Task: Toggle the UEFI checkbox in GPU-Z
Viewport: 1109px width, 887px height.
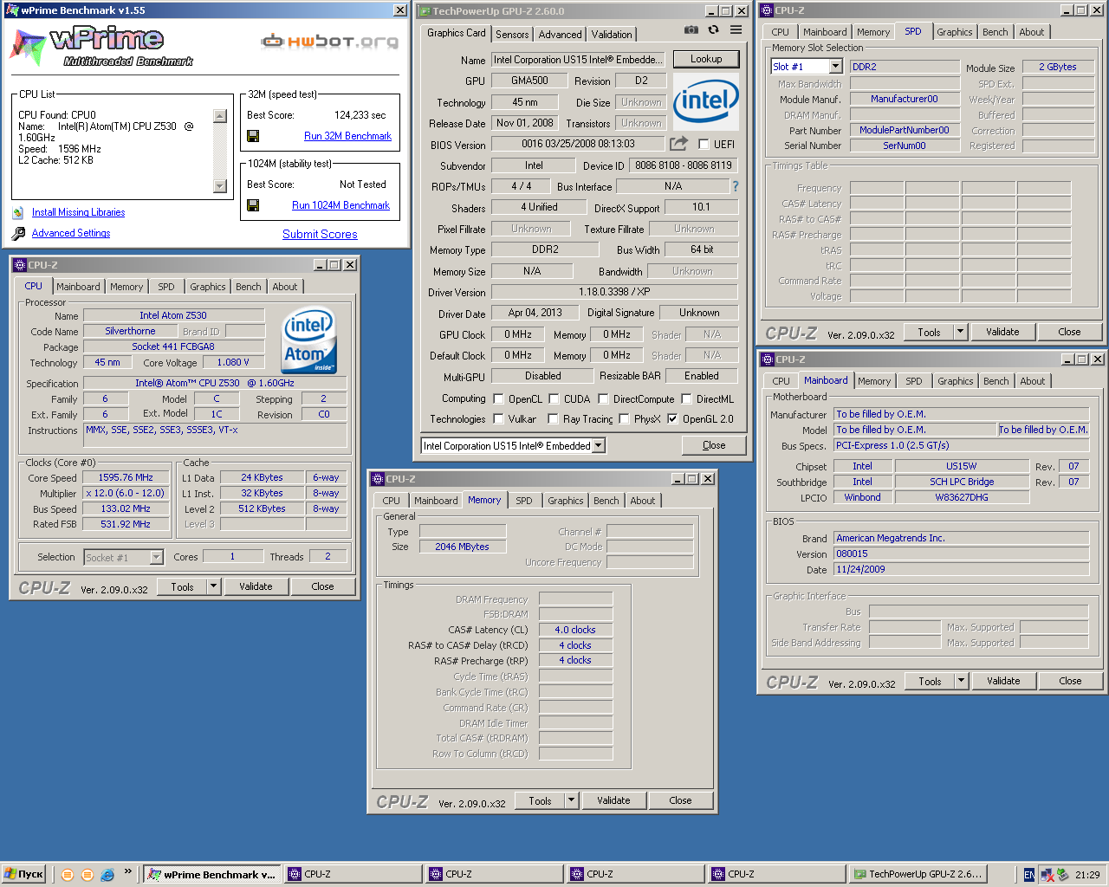Action: pyautogui.click(x=704, y=145)
